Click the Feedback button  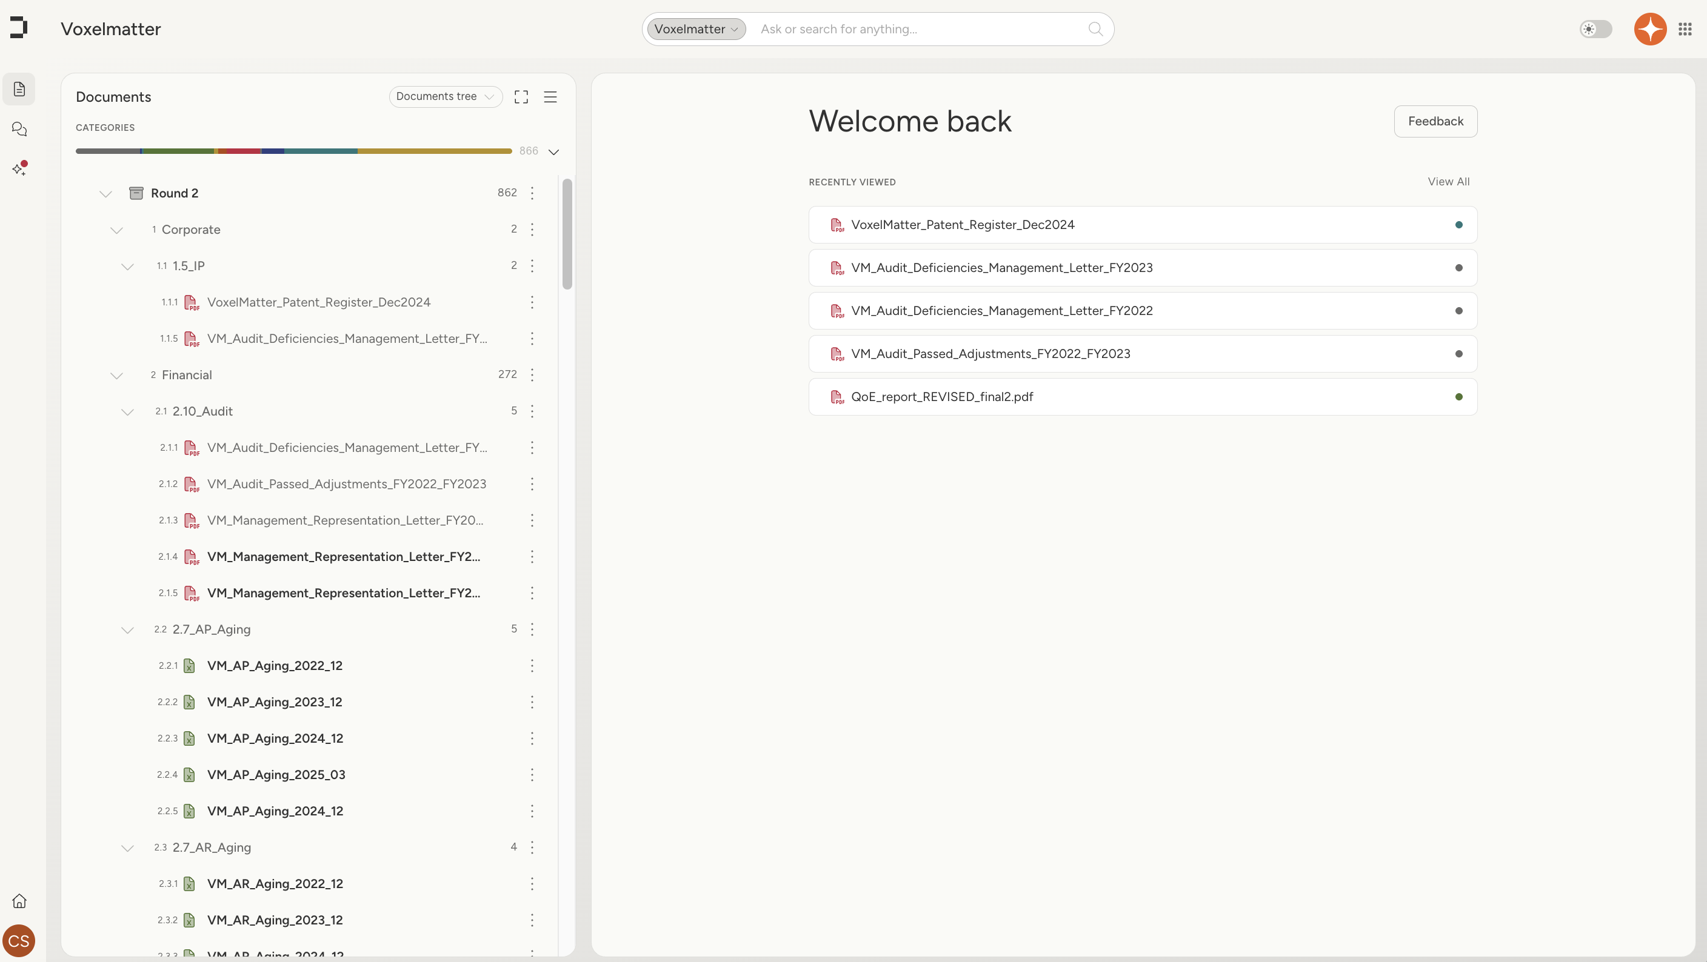point(1435,121)
